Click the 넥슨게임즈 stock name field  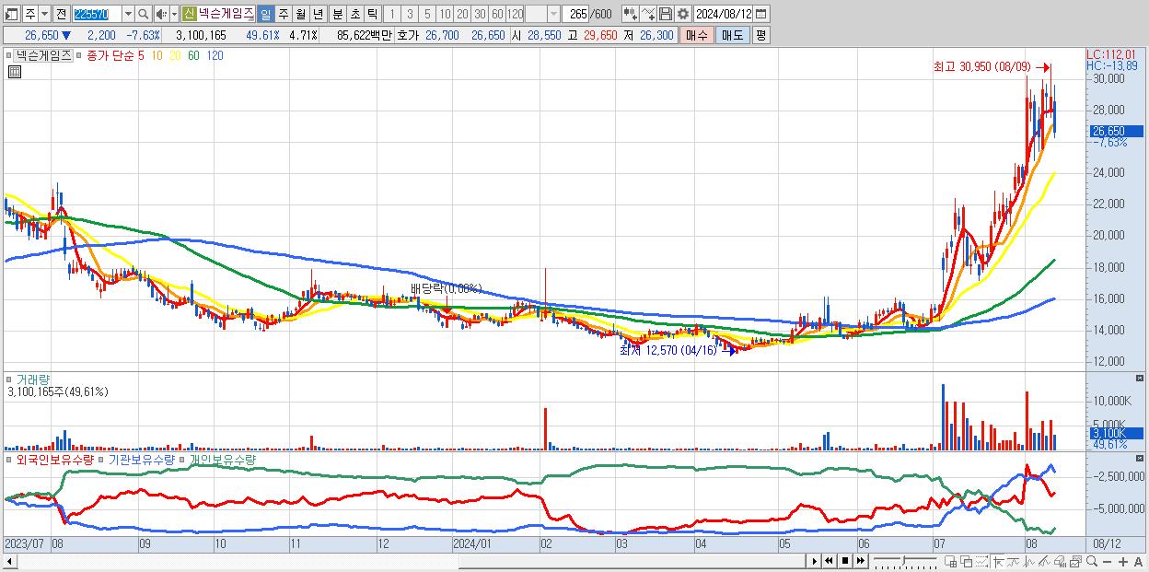226,14
